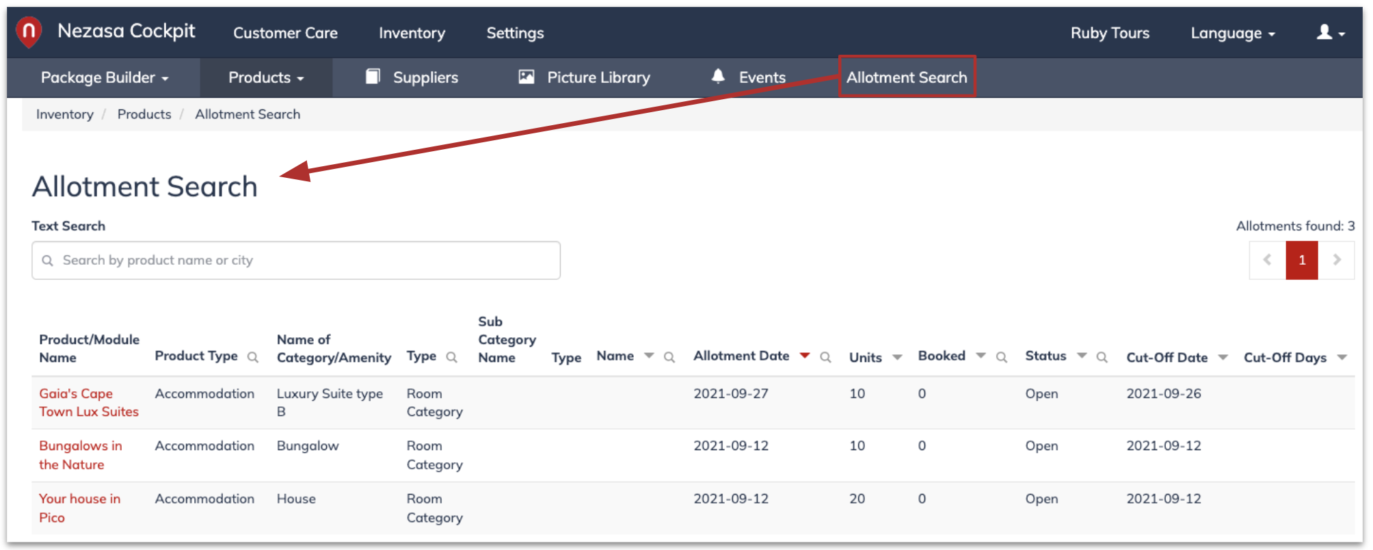This screenshot has width=1373, height=550.
Task: Click the House category cell
Action: [x=296, y=499]
